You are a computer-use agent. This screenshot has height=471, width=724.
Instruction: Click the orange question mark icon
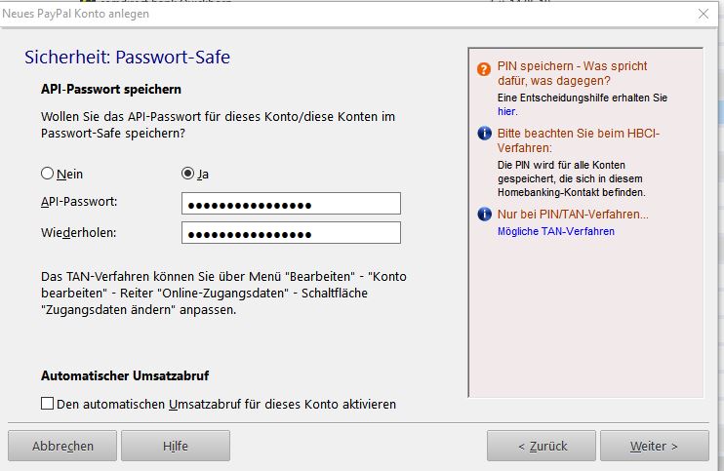point(484,69)
